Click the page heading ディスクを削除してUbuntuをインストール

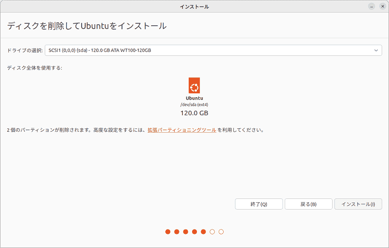coord(87,26)
